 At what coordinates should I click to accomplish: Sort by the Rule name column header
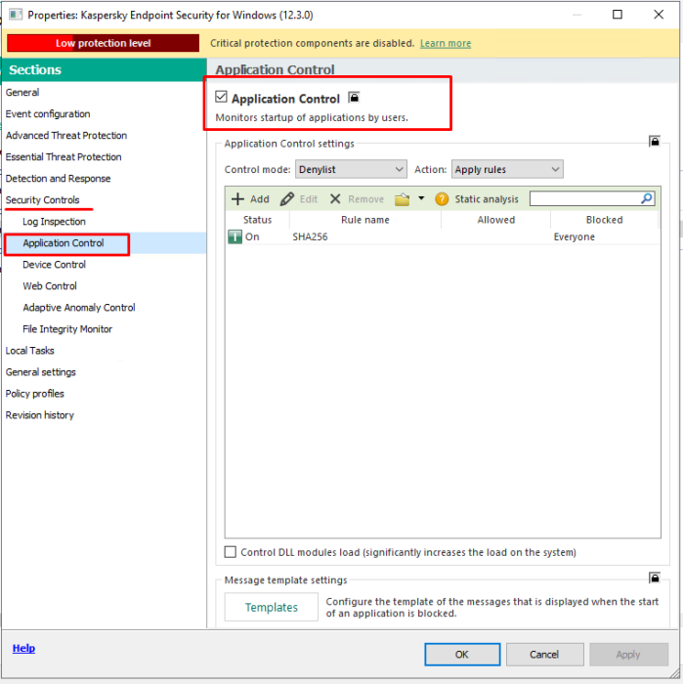click(x=365, y=220)
